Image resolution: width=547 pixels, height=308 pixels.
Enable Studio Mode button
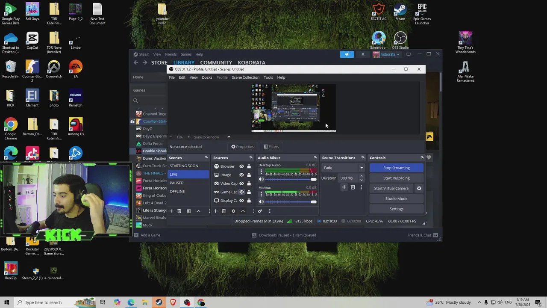397,198
